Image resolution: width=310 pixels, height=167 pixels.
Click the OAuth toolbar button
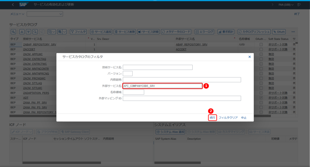coord(279,32)
